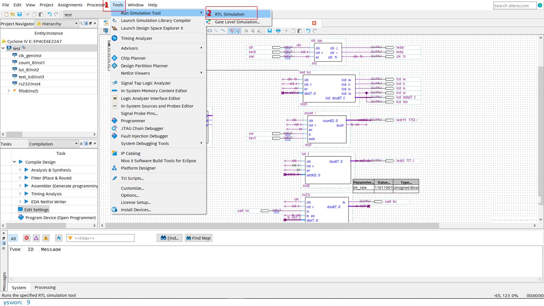Screen dimensions: 544x306
Task: Select the Oval drawing tool
Action: (210, 31)
